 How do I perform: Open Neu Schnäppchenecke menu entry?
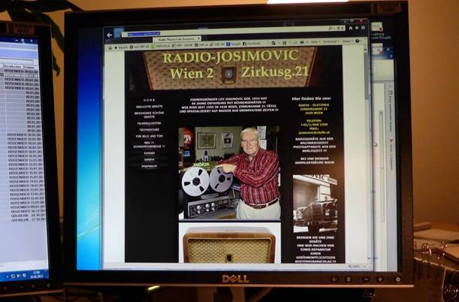[149, 144]
